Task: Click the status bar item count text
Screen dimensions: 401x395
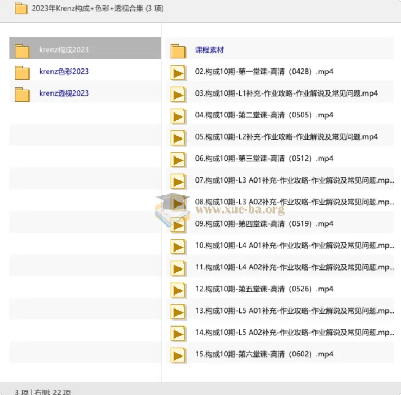Action: [x=42, y=392]
